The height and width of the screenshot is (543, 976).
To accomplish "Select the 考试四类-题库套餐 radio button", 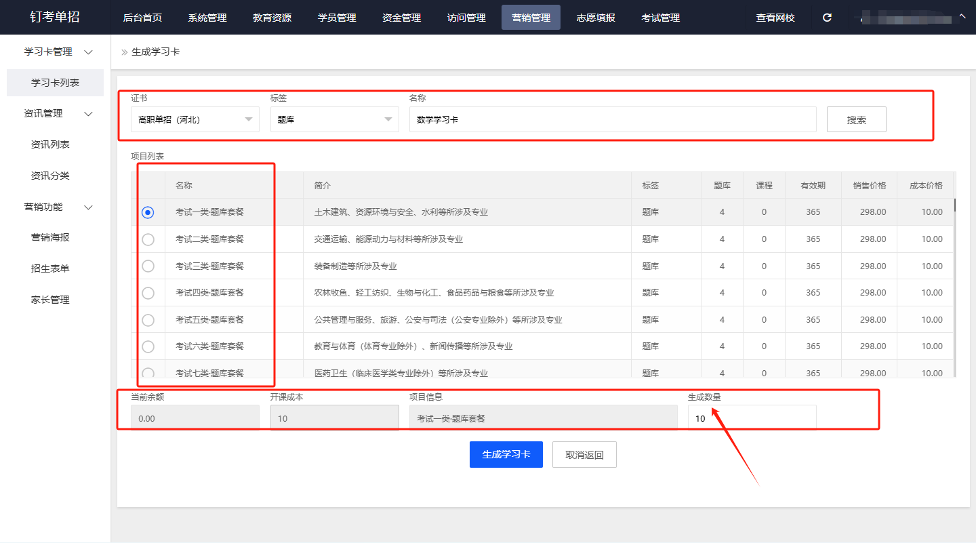I will pyautogui.click(x=148, y=293).
